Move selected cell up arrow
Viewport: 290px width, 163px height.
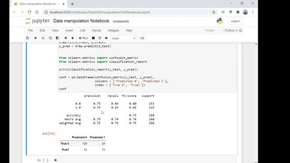[x=66, y=38]
